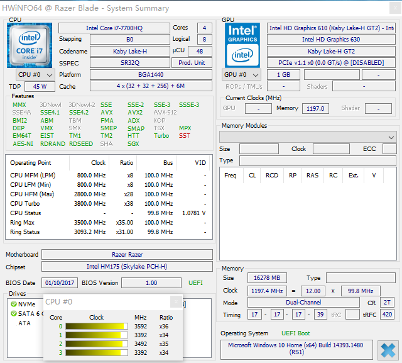This screenshot has height=363, width=402.
Task: Click the blue X close icon at bottom right
Action: coord(388,350)
